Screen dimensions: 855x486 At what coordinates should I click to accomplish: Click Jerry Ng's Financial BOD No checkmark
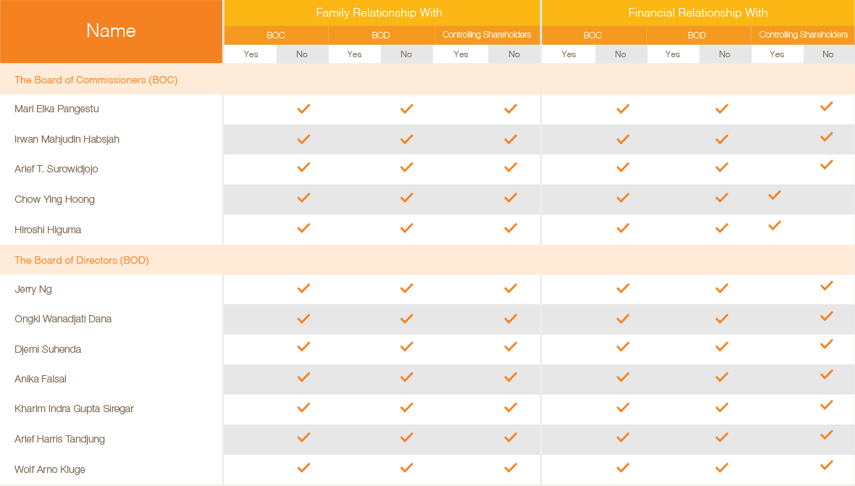(722, 288)
